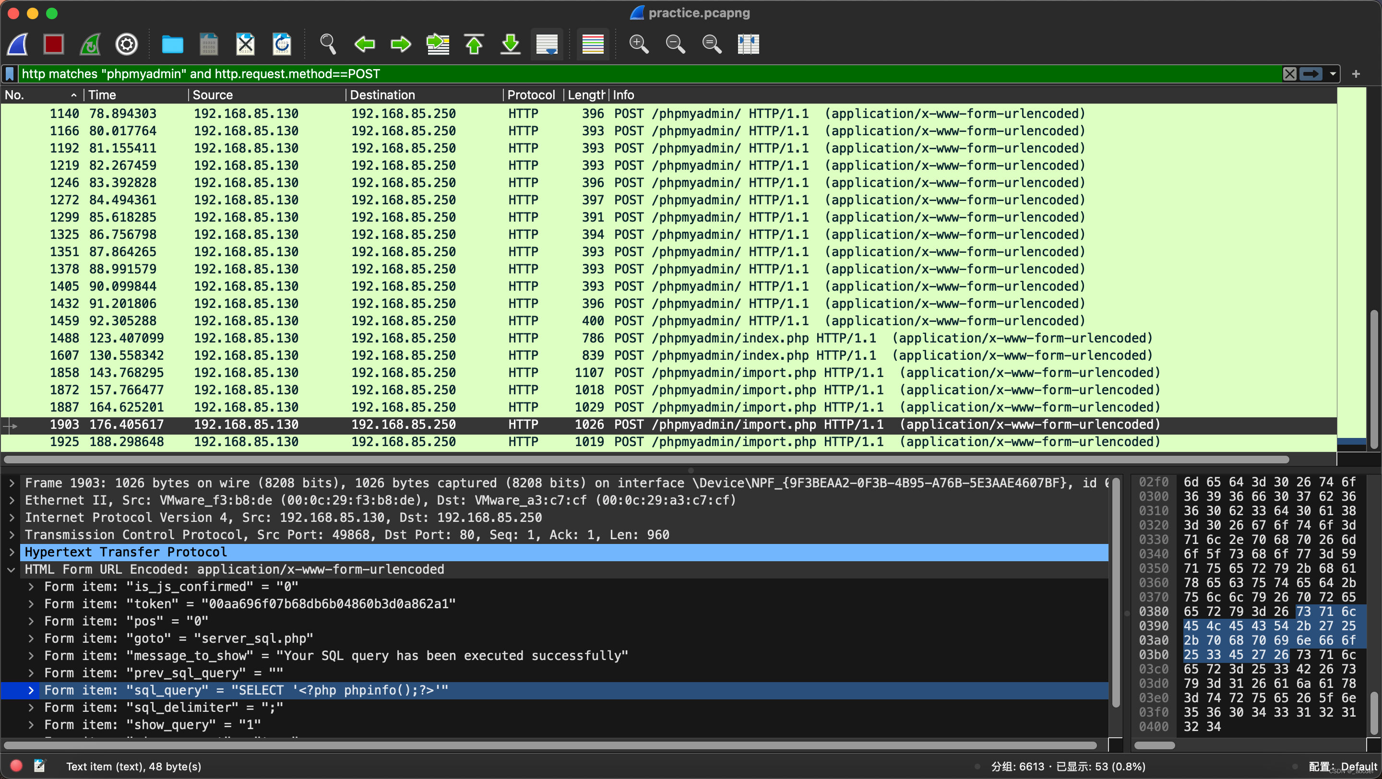Click the find packet magnifier icon
Screen dimensions: 1382x779
(x=328, y=44)
